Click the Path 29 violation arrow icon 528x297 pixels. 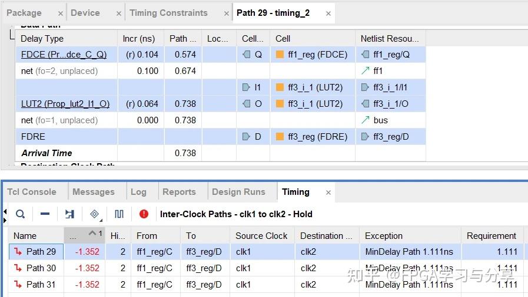click(x=18, y=252)
